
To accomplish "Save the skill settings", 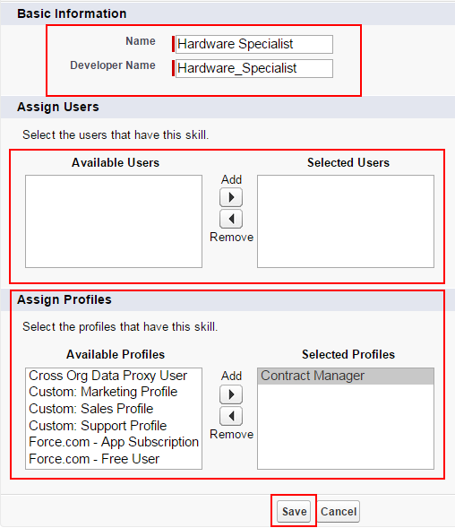I will 294,512.
